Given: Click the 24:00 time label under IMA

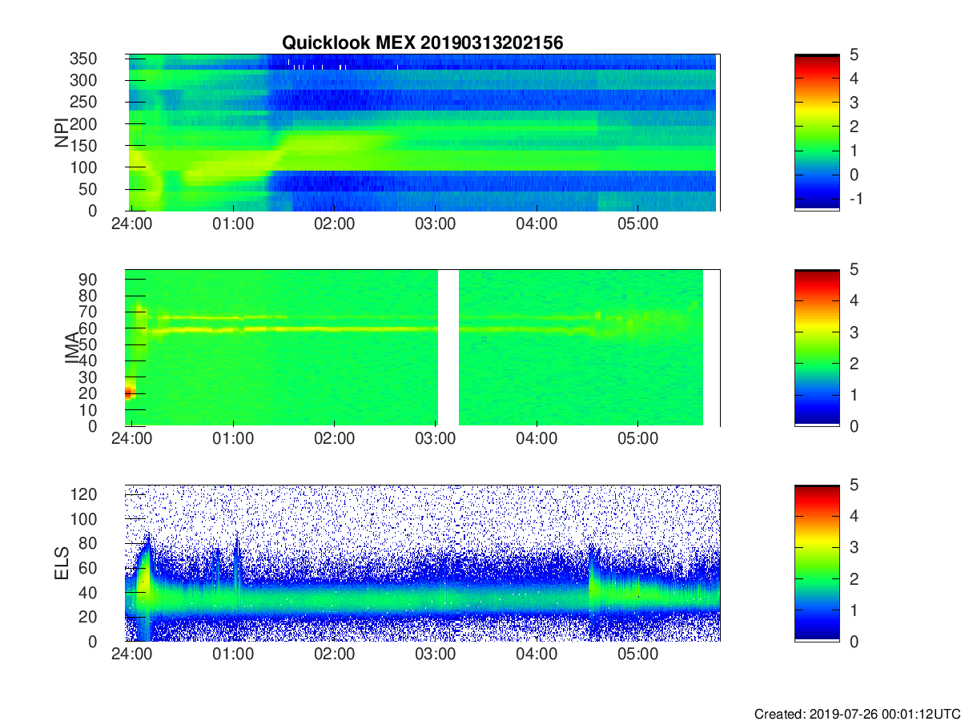Looking at the screenshot, I should click(131, 440).
